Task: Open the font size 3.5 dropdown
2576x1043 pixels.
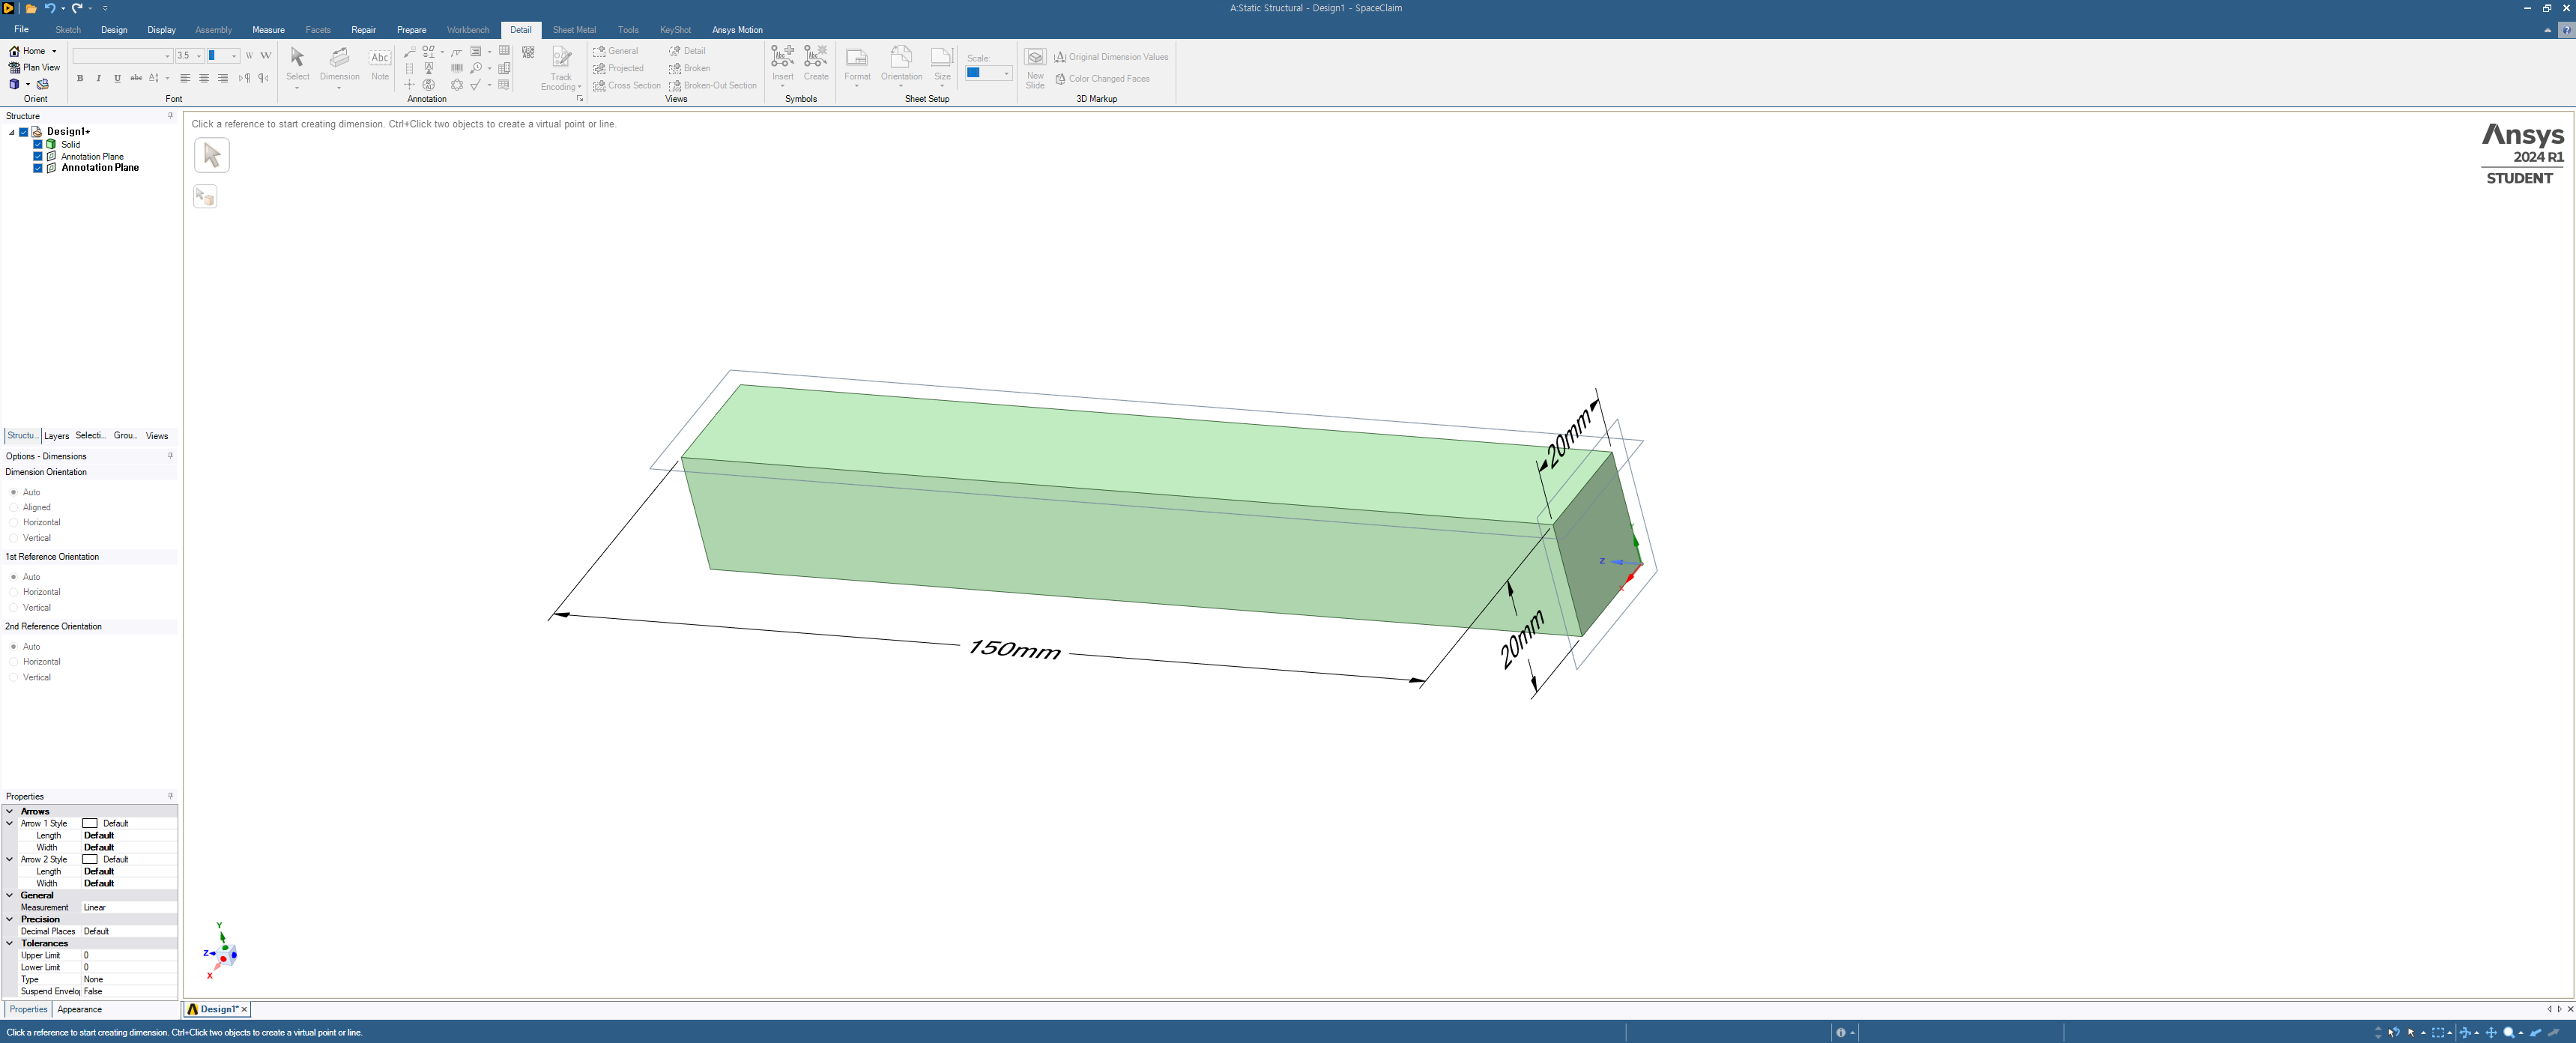Action: pos(199,56)
